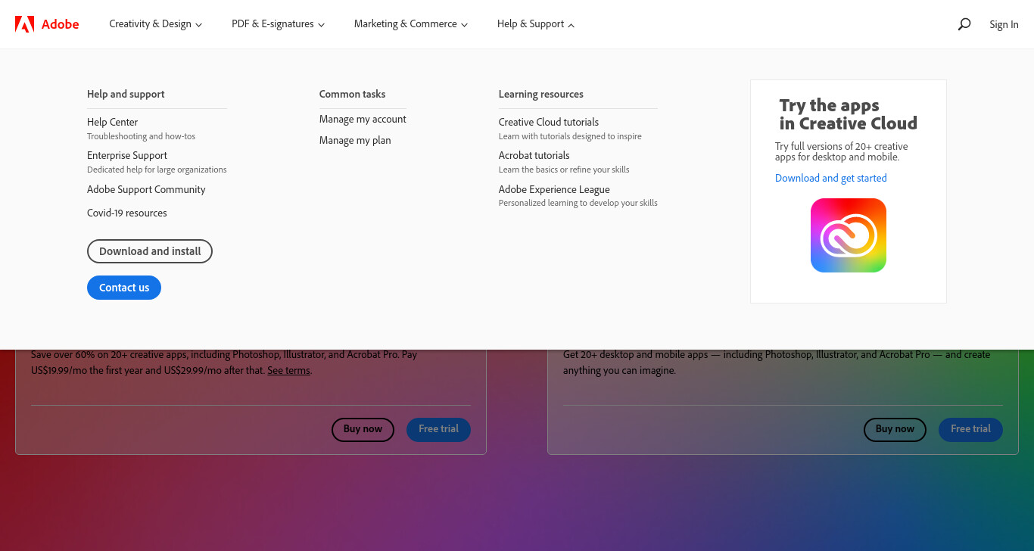Image resolution: width=1034 pixels, height=551 pixels.
Task: Click Download and get started link
Action: [830, 178]
